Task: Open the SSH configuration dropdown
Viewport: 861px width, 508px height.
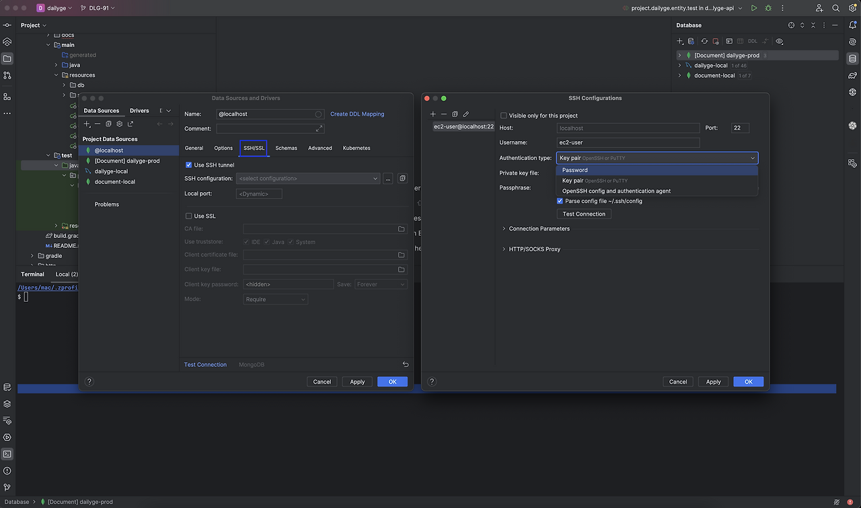Action: pos(308,179)
